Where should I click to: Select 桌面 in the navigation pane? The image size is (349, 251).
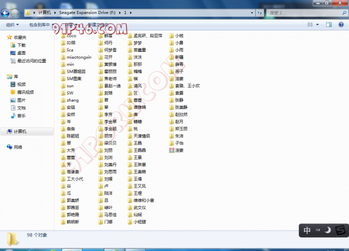(21, 53)
